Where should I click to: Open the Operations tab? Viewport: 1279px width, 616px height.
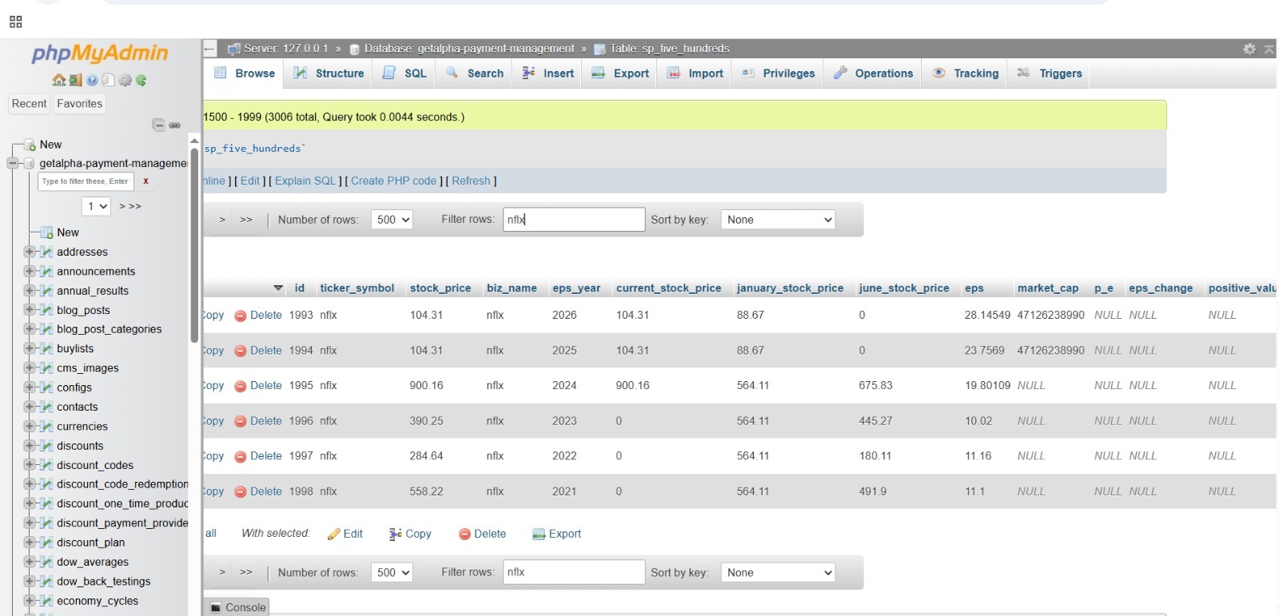pos(873,74)
